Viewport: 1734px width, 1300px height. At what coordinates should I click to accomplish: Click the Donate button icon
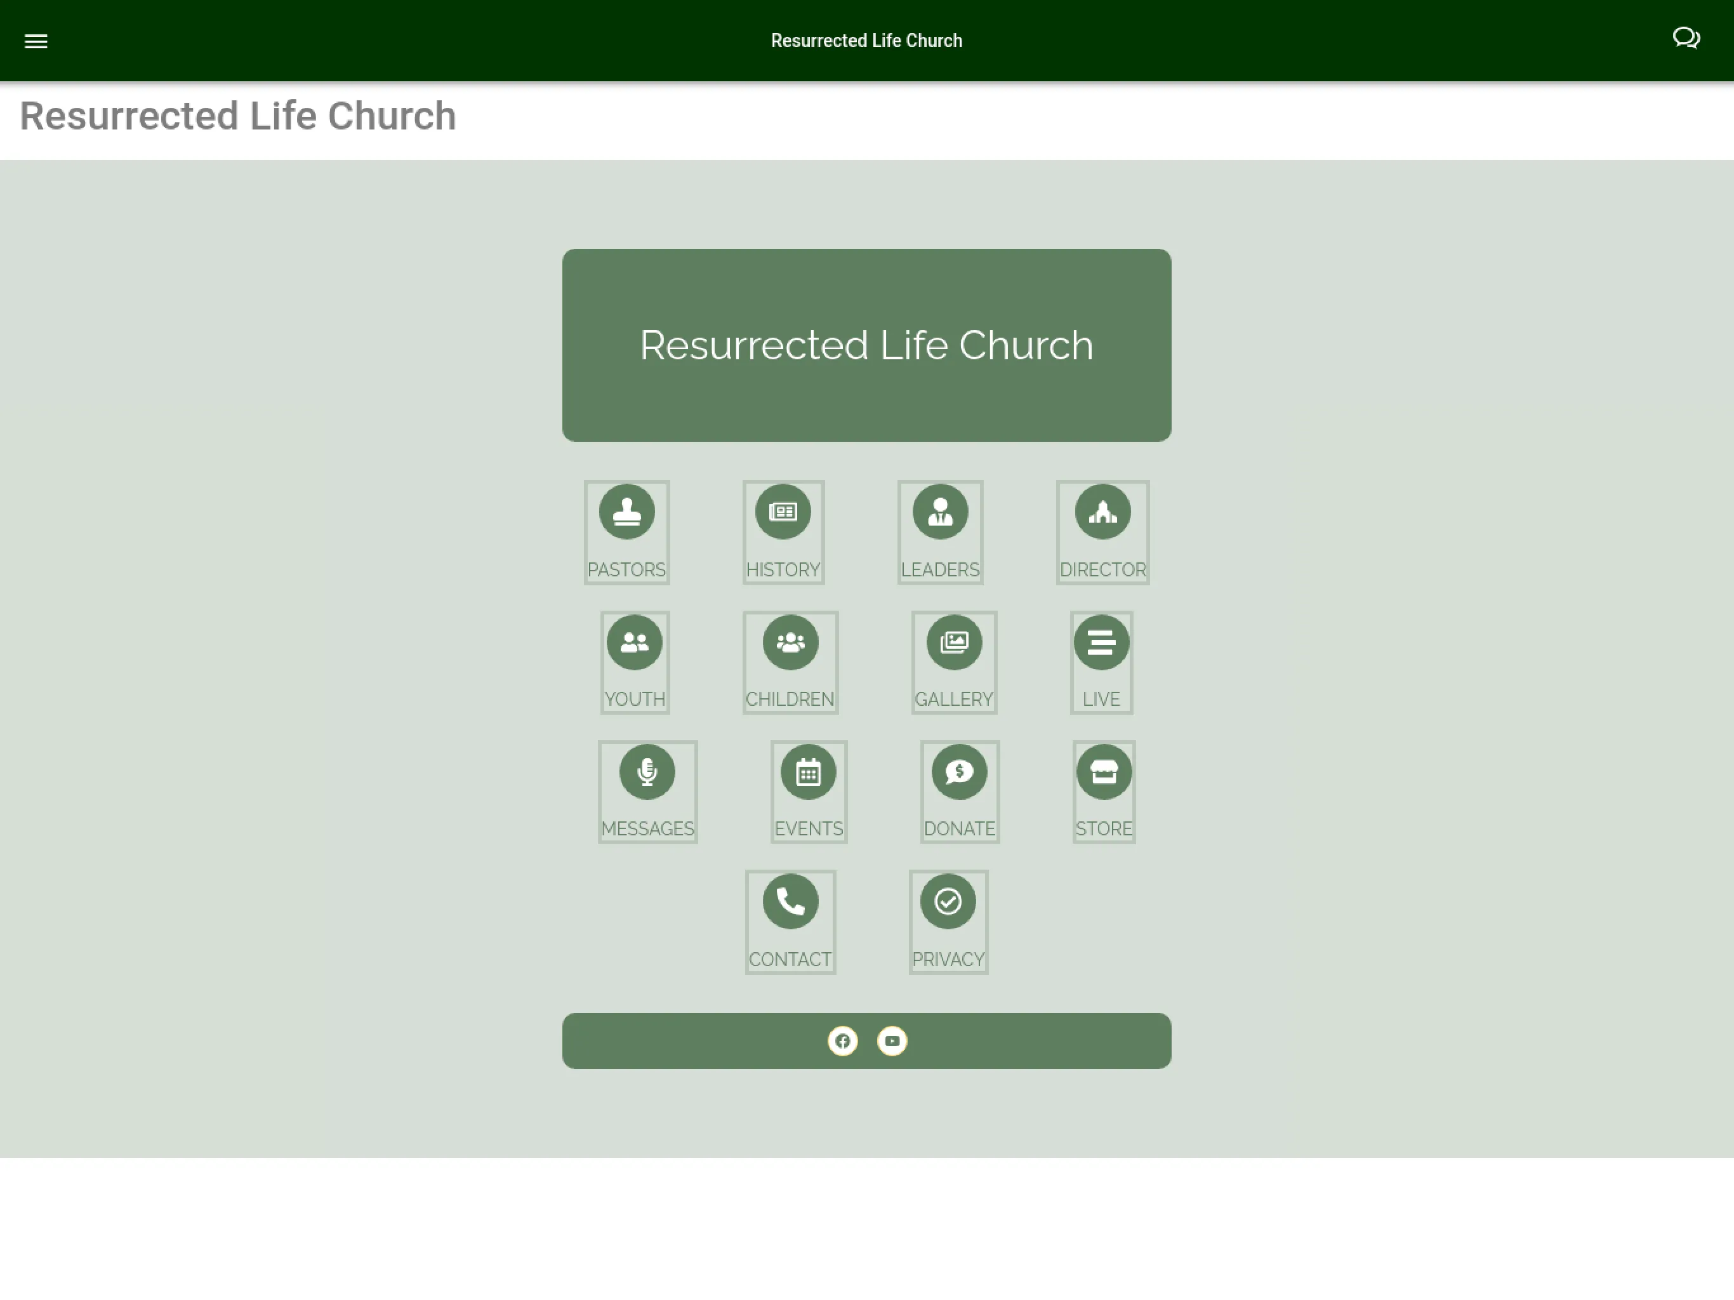[958, 771]
